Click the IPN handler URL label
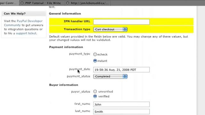Screen dimensions: 205x115 pyautogui.click(x=77, y=21)
